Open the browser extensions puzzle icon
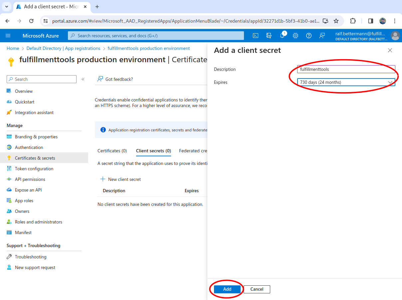The image size is (402, 300). [353, 21]
